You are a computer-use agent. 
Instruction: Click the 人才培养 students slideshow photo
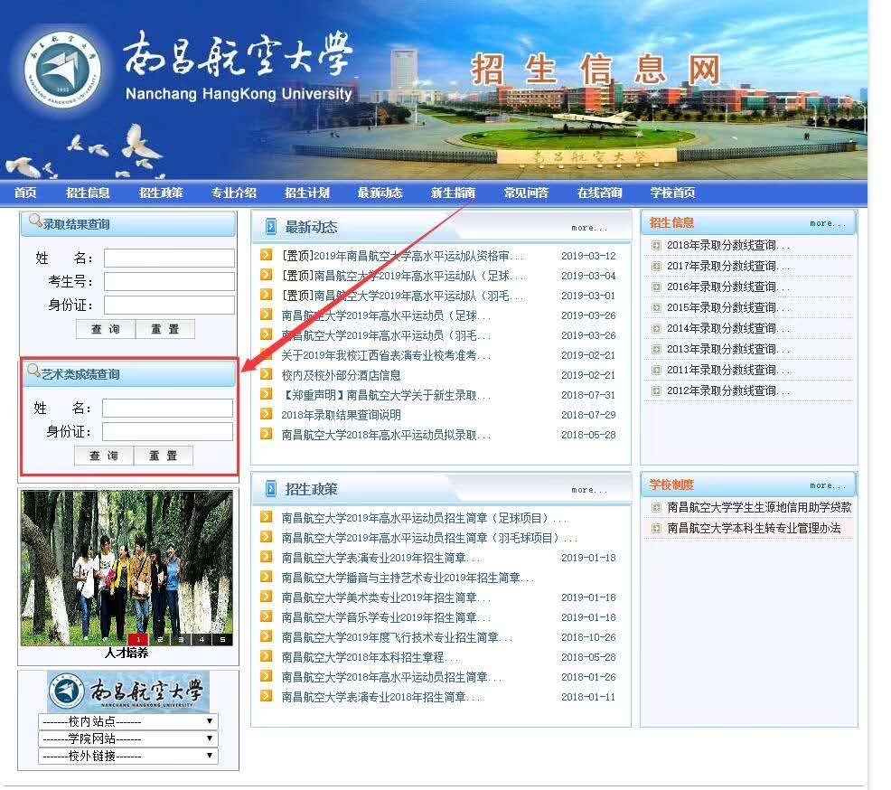coord(127,568)
